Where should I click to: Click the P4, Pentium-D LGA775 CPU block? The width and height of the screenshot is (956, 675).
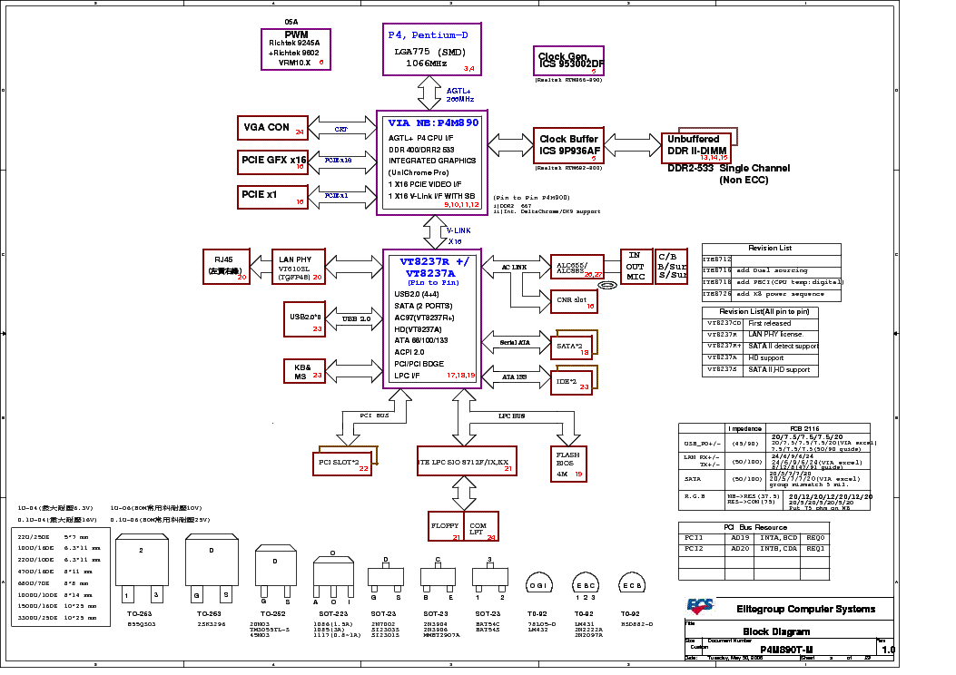pos(431,49)
